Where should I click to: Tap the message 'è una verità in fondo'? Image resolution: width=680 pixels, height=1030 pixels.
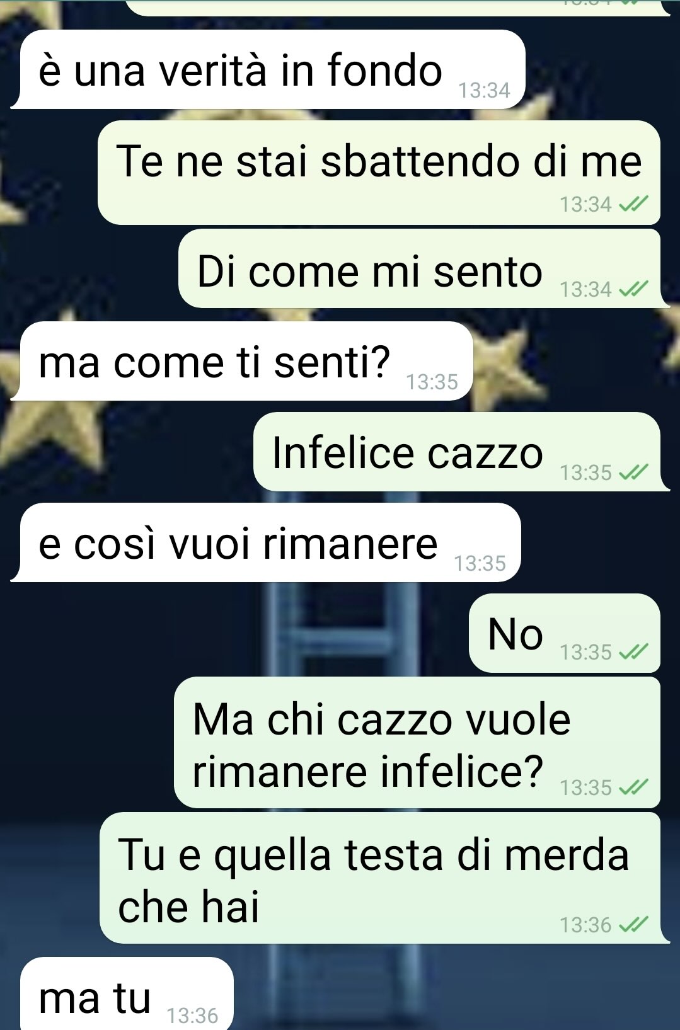(268, 69)
